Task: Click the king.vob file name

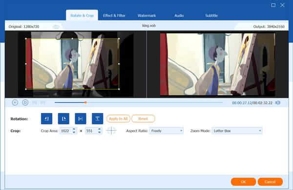Action: coord(149,25)
